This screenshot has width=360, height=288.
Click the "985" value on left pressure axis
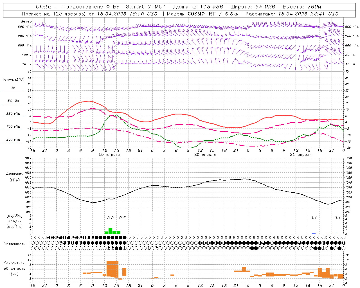coord(28,212)
